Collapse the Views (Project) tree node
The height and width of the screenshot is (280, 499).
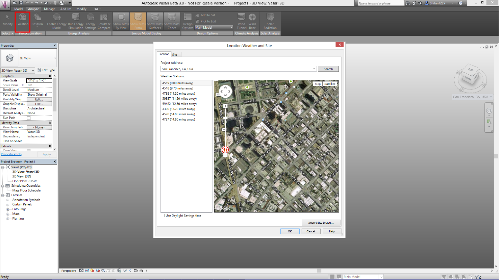tap(3, 167)
